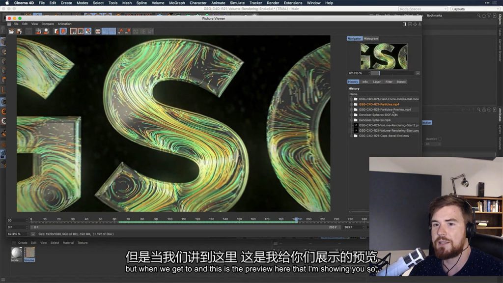The height and width of the screenshot is (283, 503).
Task: Expand the GSG-C4D-R21-Field-Force-Gorilla-Ball.mov history entry
Action: pyautogui.click(x=352, y=99)
